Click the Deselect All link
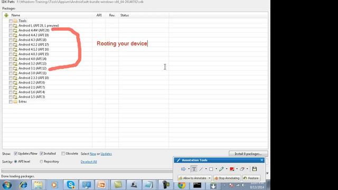338x190 pixels. 89,162
